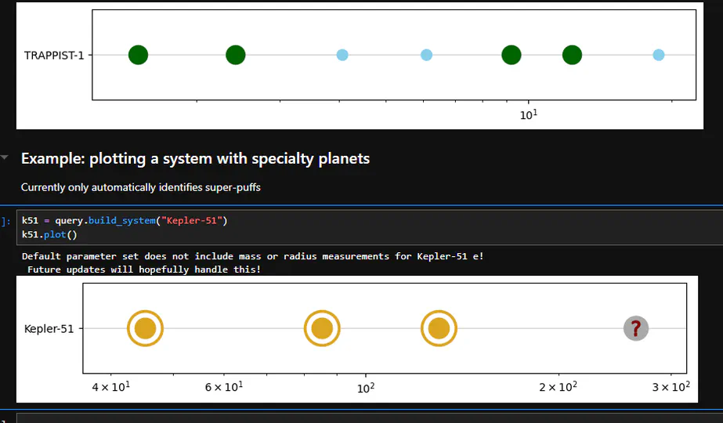Click the "Kepler-51" string in the code

click(191, 220)
